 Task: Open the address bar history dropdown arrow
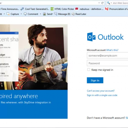(99, 3)
